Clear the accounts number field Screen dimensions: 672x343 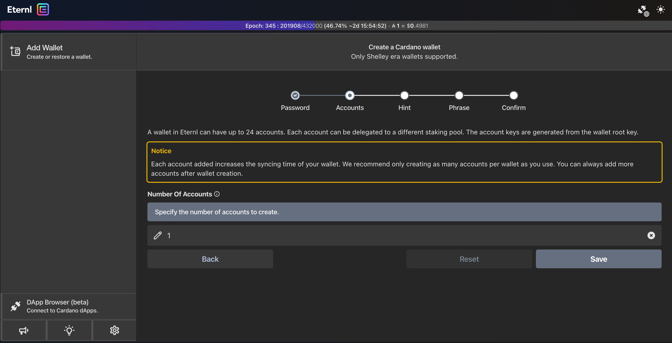coord(651,235)
